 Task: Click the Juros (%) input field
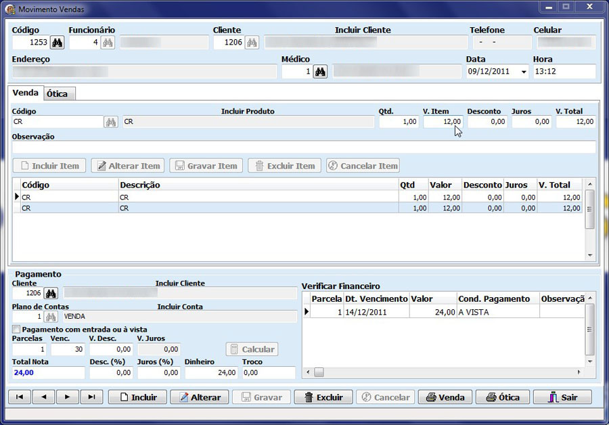pos(159,373)
